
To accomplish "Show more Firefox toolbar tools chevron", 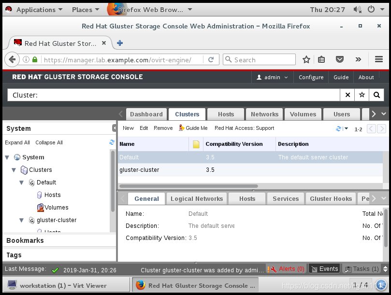I will tap(358, 59).
